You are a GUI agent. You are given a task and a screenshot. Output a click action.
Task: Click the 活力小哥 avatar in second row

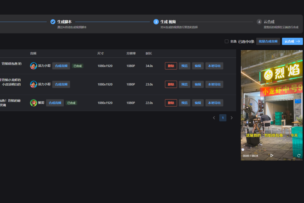point(34,84)
